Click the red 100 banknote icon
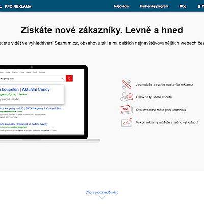The height and width of the screenshot is (204, 204). click(x=126, y=110)
